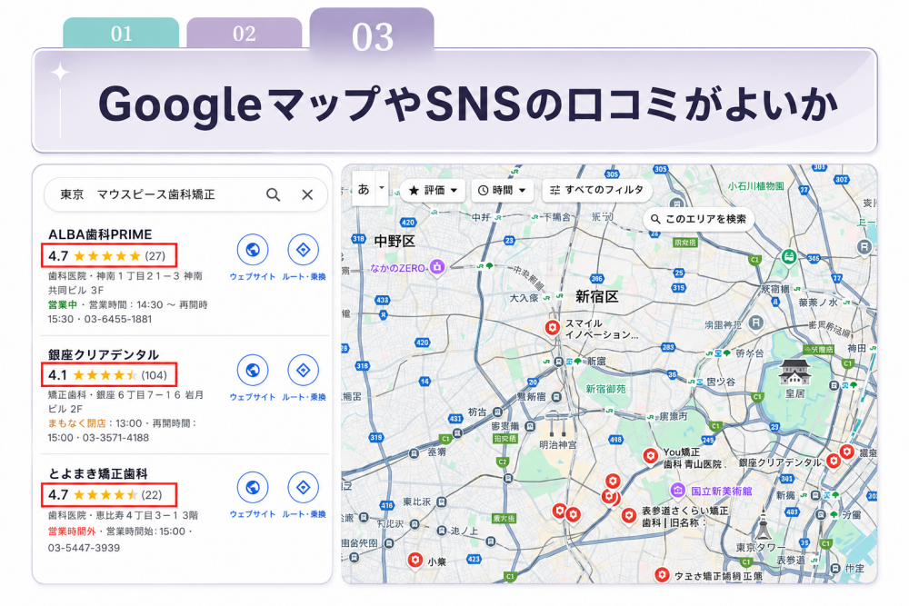The height and width of the screenshot is (606, 909).
Task: Click 銀座クリアデンタル label on the map
Action: point(780,462)
